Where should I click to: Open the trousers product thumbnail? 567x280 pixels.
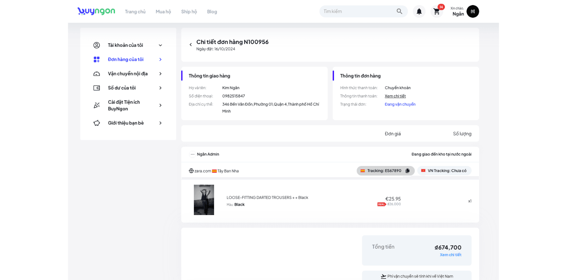204,200
